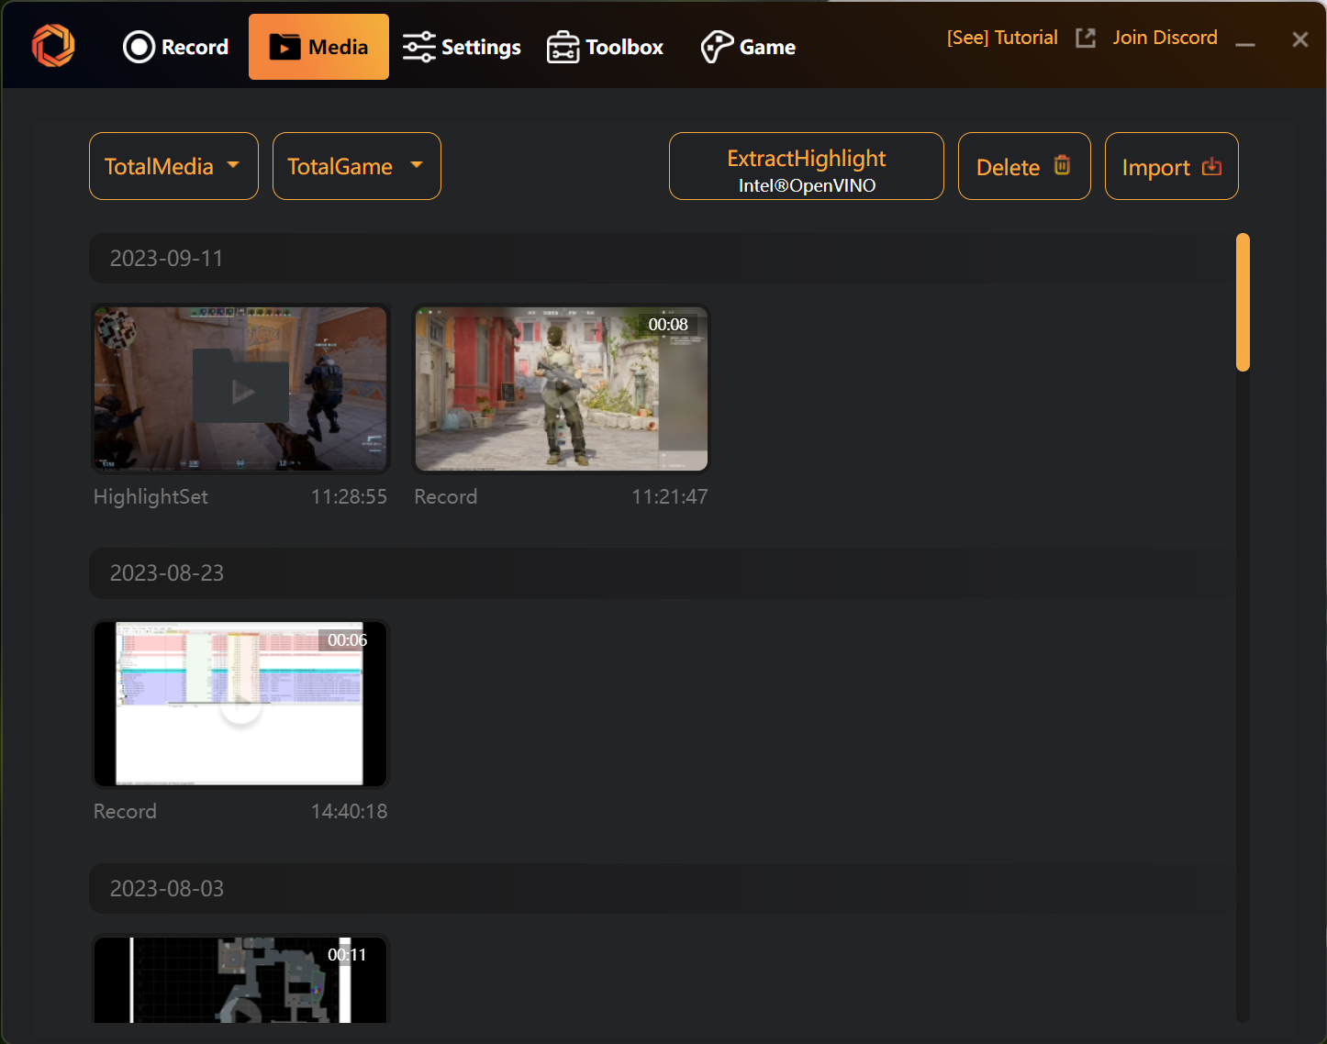Play the 00:06 recording from 2023-08-23
The height and width of the screenshot is (1044, 1327).
240,704
